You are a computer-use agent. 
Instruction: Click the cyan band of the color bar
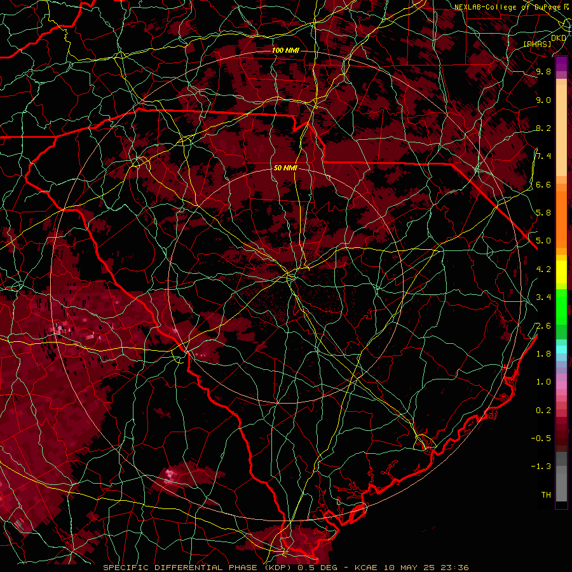point(561,350)
